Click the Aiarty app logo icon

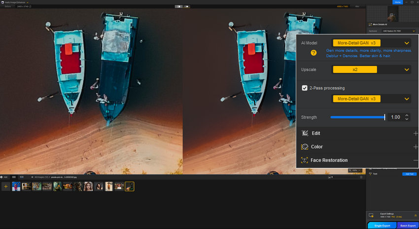pyautogui.click(x=2, y=2)
